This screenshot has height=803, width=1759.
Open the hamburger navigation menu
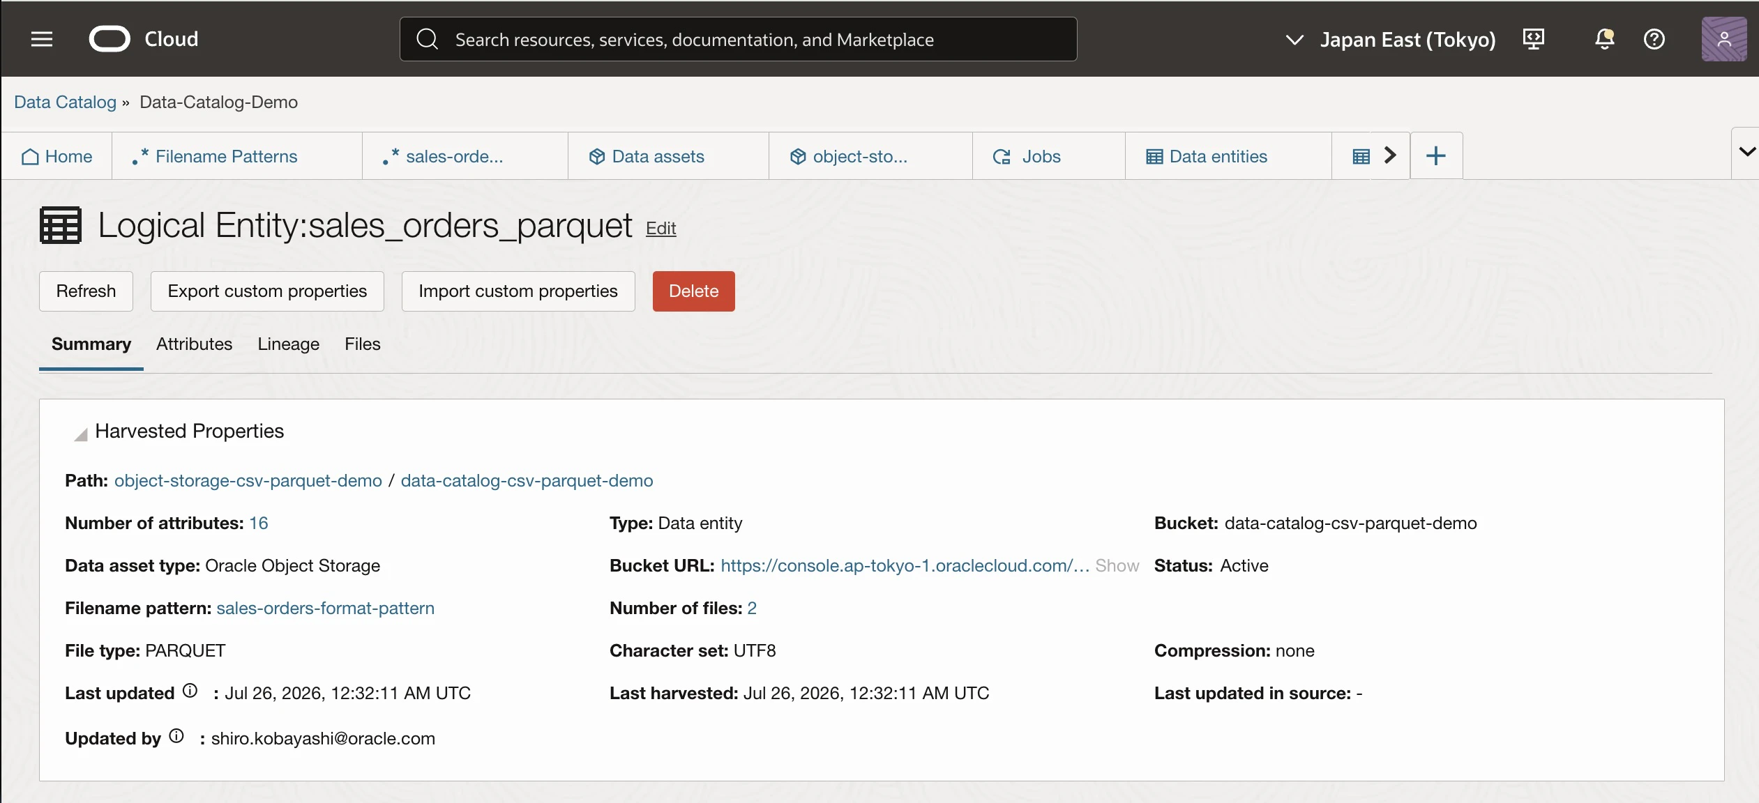(42, 39)
